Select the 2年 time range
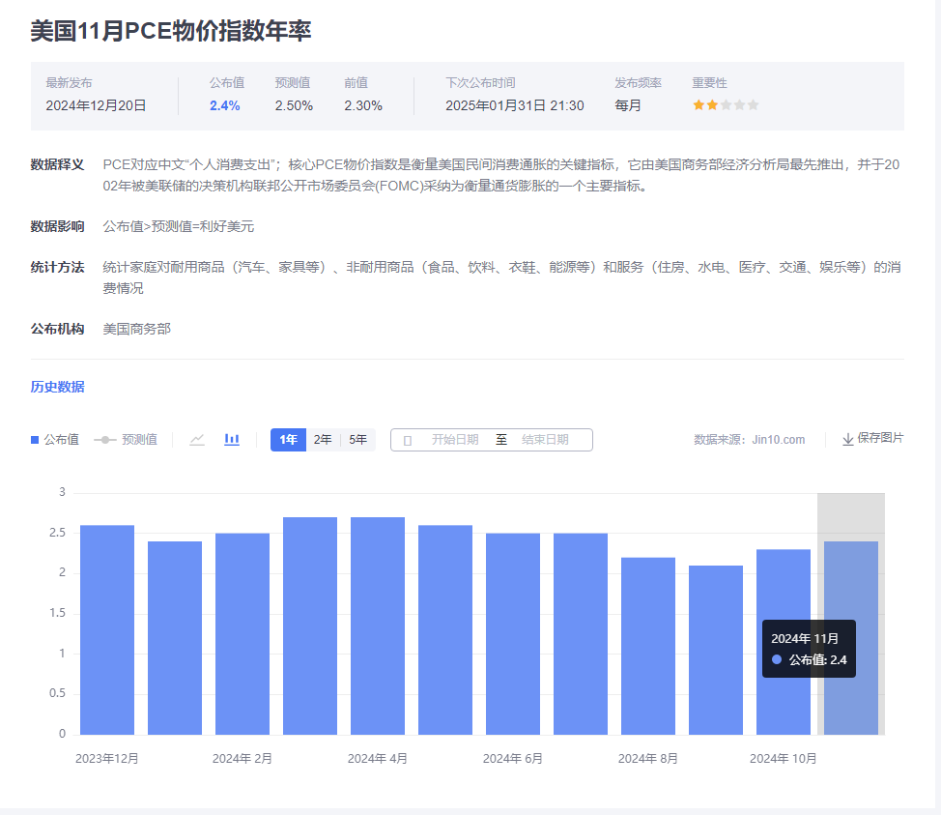 [323, 440]
